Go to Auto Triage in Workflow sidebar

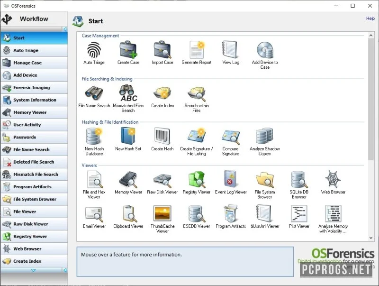(x=34, y=50)
